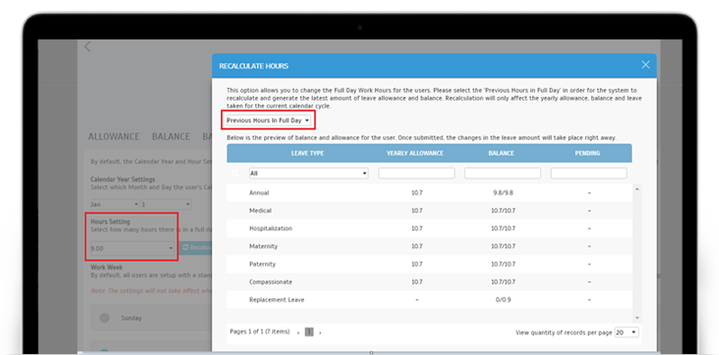Expand the leave type All filter dropdown
Image resolution: width=719 pixels, height=355 pixels.
coord(308,173)
